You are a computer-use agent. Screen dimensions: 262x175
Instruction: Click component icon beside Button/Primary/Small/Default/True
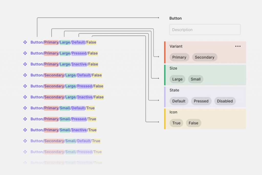[25, 108]
